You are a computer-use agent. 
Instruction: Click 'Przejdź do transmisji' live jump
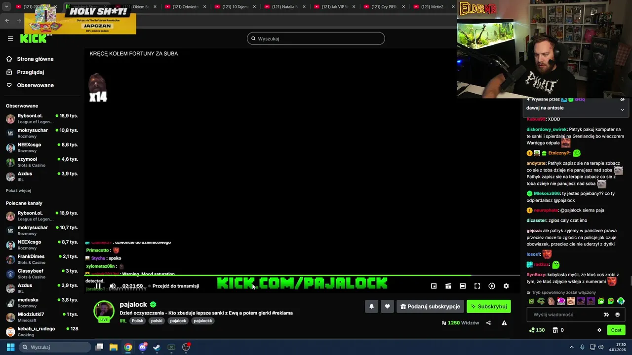tap(175, 286)
